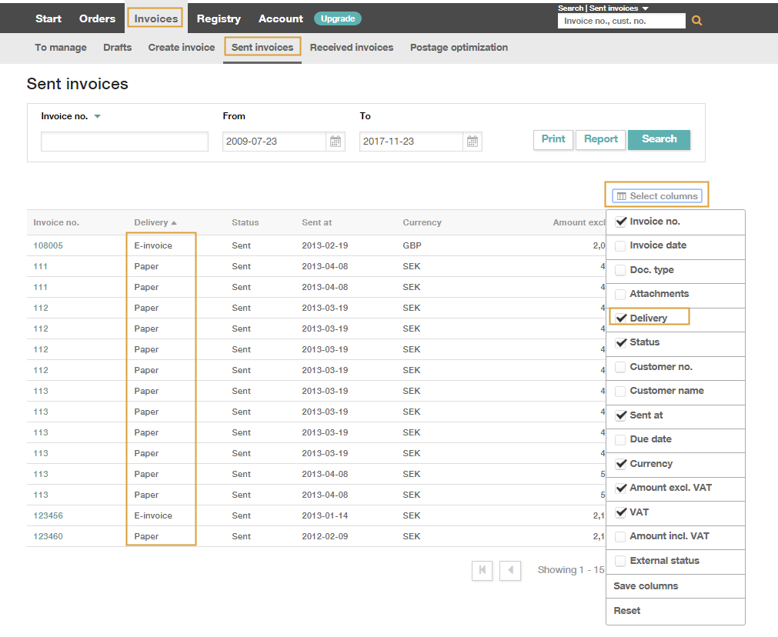Open the Invoices menu tab
The image size is (778, 637).
(155, 18)
